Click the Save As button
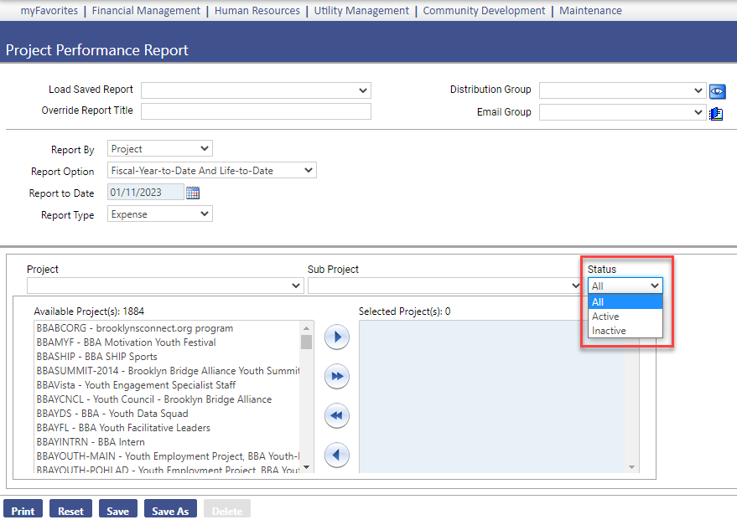The height and width of the screenshot is (525, 737). [170, 511]
